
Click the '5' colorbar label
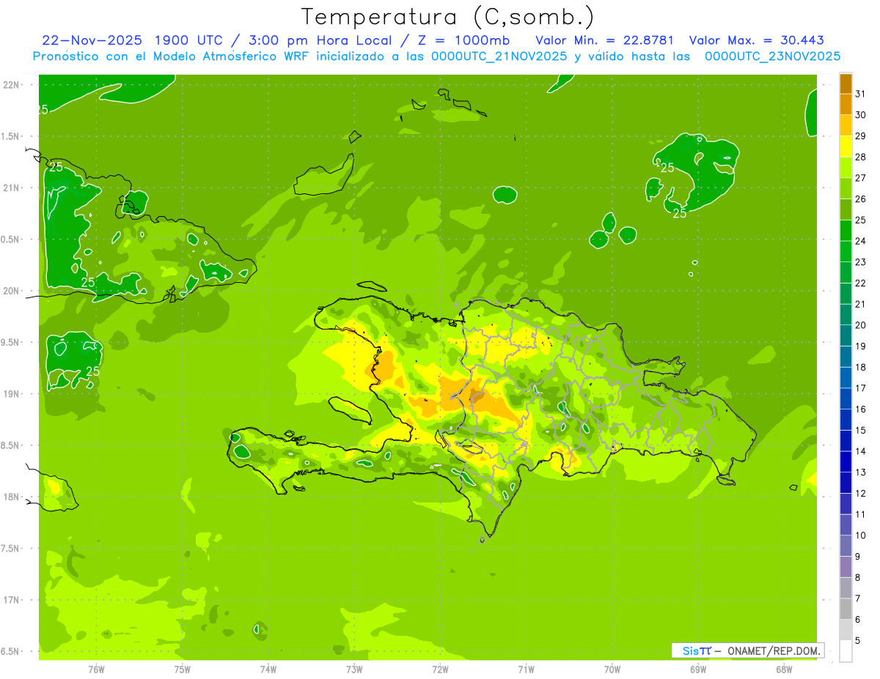coord(858,641)
